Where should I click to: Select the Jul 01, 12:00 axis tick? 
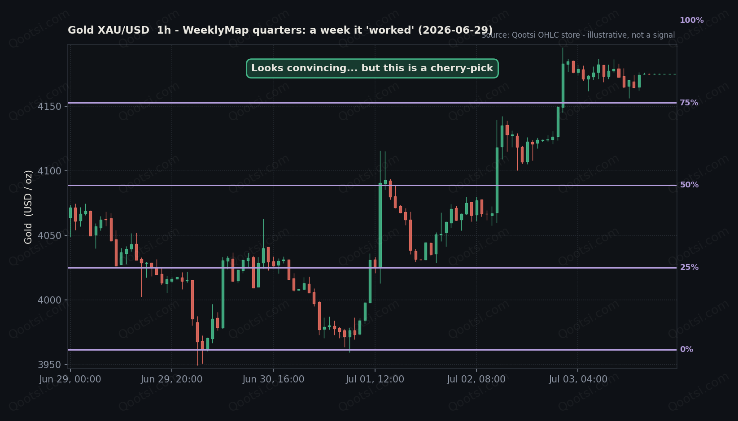[375, 379]
